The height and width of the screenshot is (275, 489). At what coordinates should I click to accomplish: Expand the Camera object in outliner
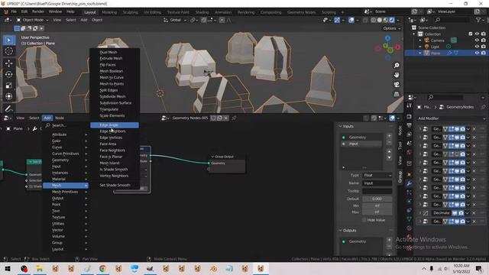420,40
